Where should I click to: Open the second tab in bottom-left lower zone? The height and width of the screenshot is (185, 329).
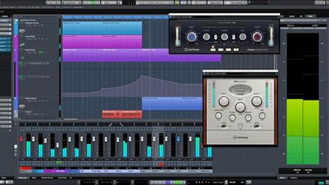click(x=34, y=178)
